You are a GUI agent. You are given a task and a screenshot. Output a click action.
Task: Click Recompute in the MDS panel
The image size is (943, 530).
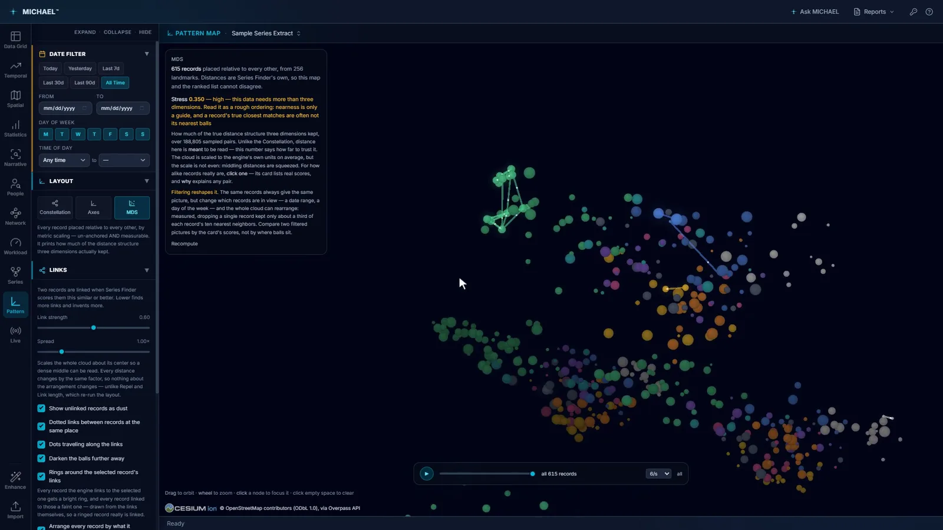184,244
